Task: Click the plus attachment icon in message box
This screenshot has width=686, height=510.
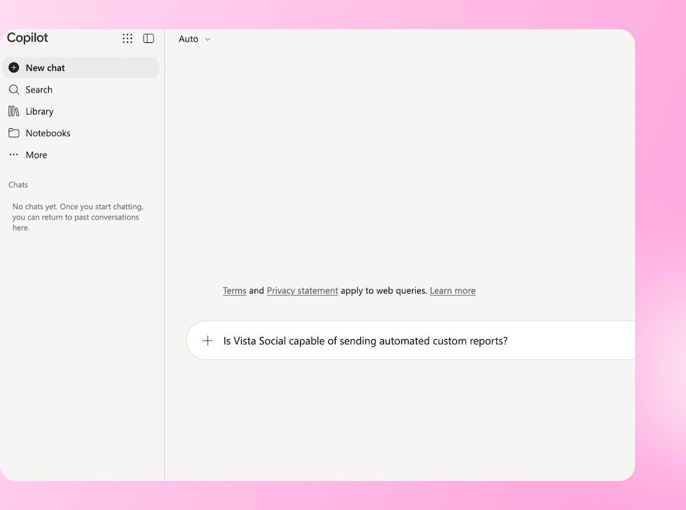Action: 208,340
